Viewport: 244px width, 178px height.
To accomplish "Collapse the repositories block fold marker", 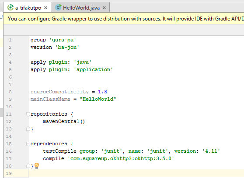I will click(x=28, y=114).
